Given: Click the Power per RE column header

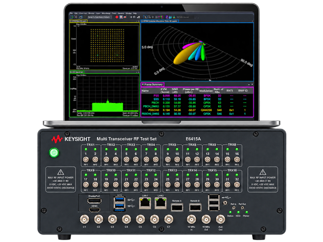Looking at the screenshot, I should coord(191,91).
